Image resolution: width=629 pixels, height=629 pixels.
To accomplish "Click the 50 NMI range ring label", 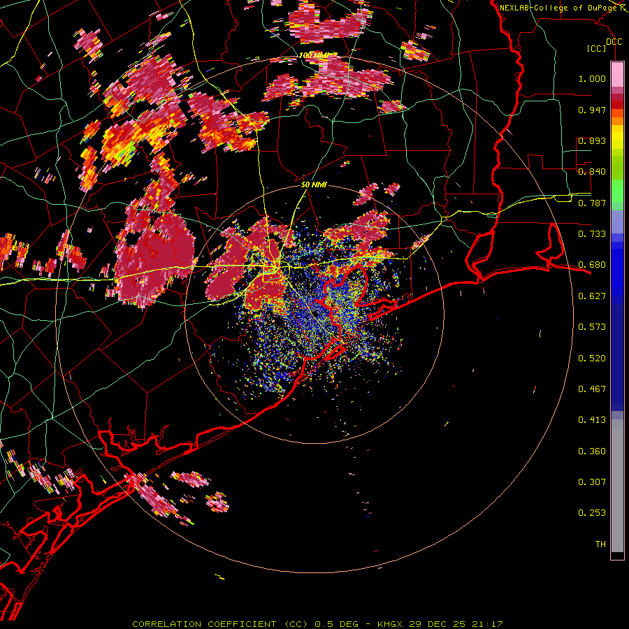I will [x=314, y=185].
